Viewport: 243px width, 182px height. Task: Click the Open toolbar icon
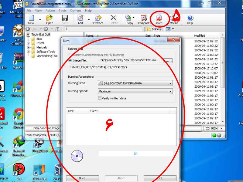(x=50, y=19)
